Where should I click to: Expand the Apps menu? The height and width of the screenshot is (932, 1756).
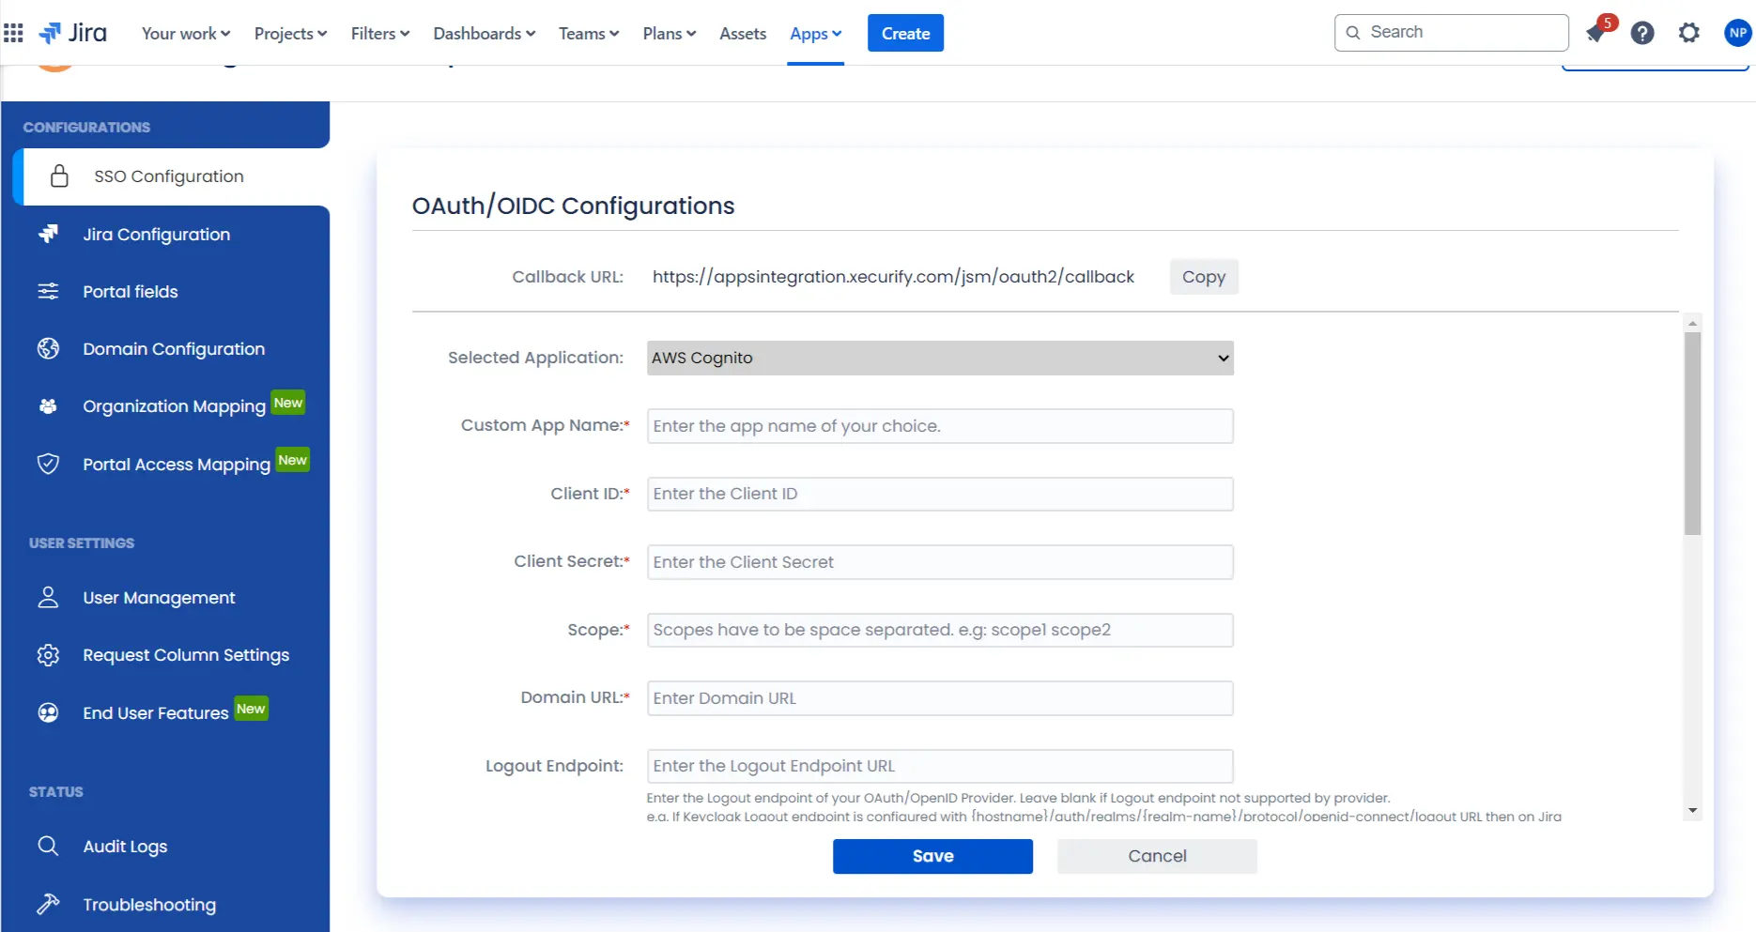click(815, 34)
